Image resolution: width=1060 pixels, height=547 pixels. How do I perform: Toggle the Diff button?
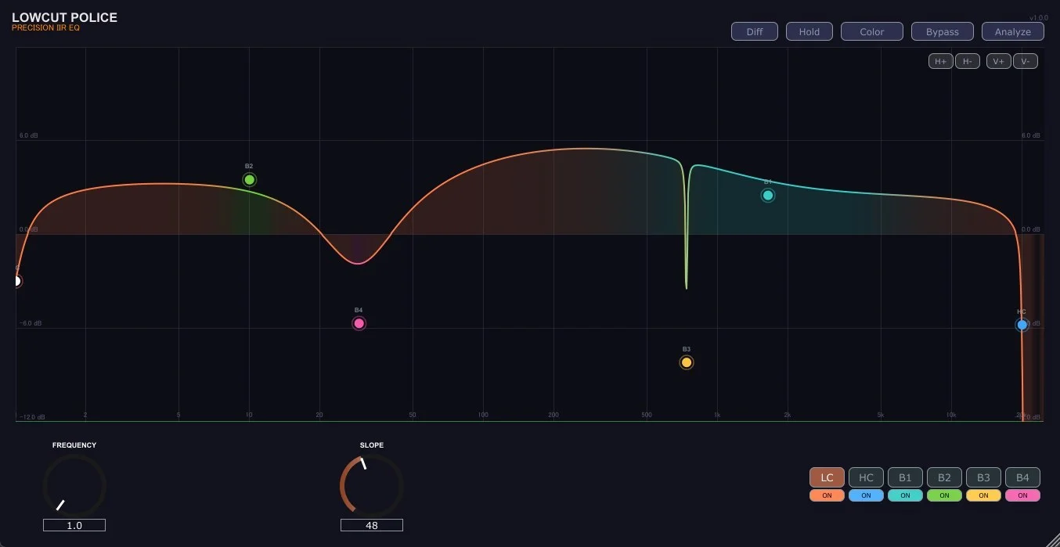coord(755,31)
